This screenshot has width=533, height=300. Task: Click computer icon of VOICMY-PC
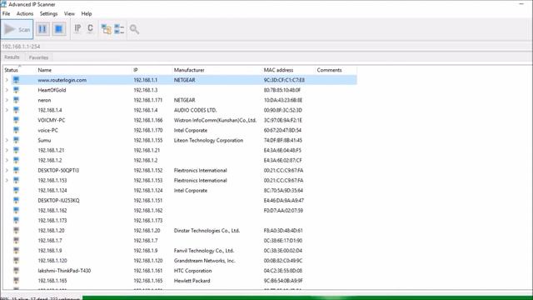pyautogui.click(x=16, y=120)
